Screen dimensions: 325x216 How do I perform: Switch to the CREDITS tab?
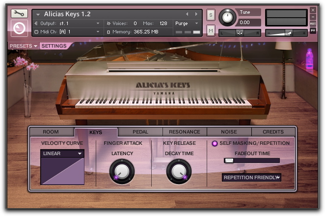click(x=273, y=132)
